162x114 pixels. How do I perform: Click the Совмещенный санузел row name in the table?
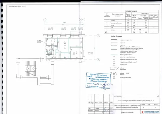pyautogui.click(x=116, y=23)
